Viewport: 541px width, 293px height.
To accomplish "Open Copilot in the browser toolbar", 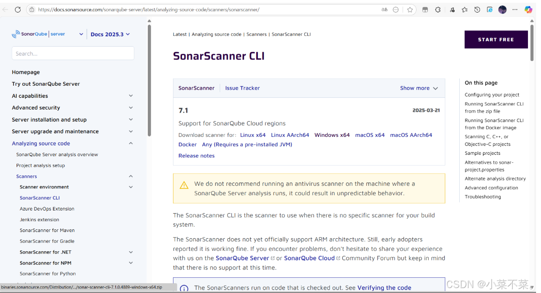I will (x=528, y=9).
